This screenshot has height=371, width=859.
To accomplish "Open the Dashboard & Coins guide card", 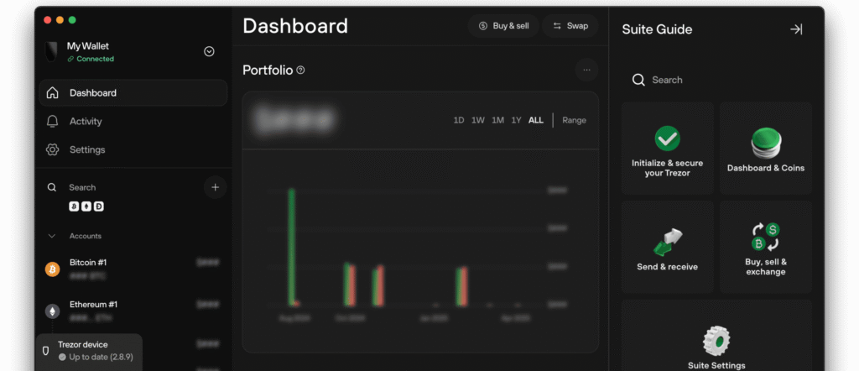I will pos(766,148).
